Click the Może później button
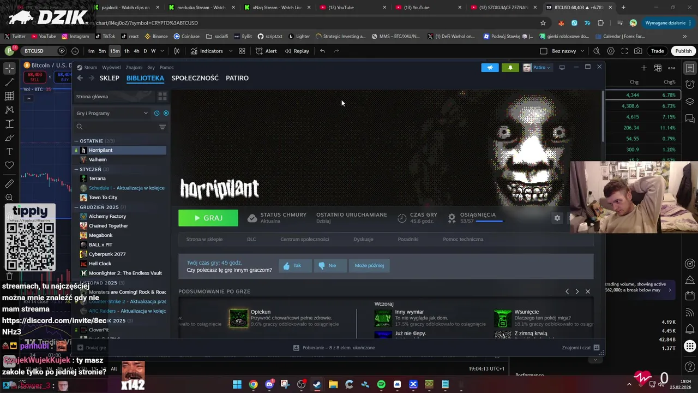 click(369, 265)
